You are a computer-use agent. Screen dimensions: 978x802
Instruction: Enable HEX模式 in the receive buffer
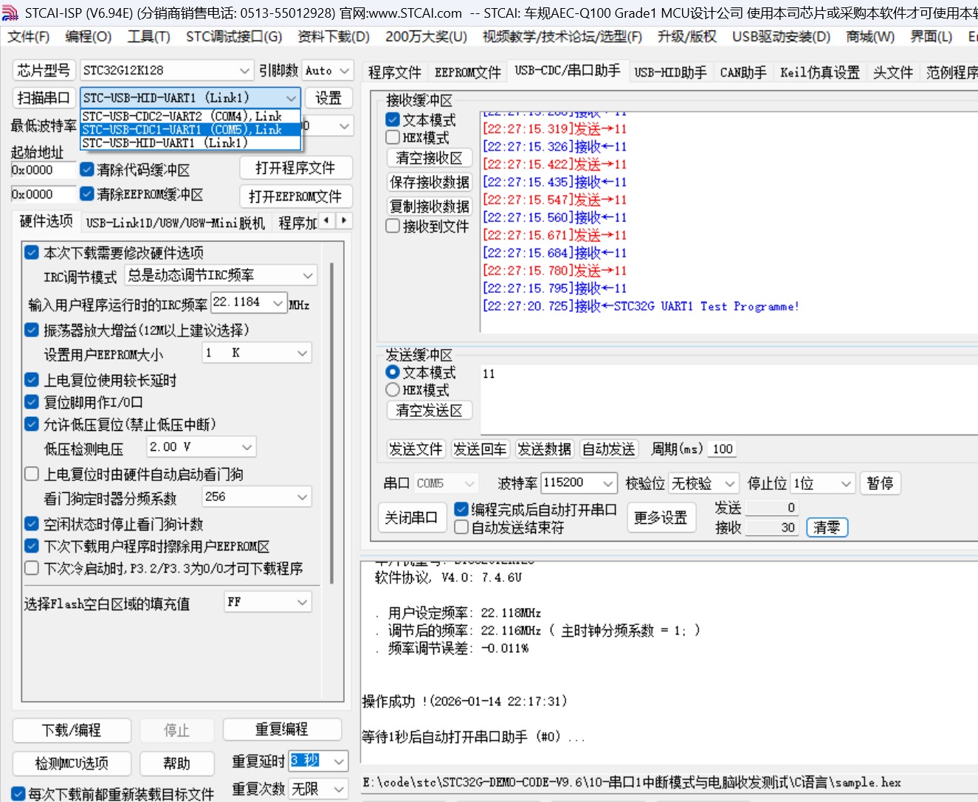392,136
